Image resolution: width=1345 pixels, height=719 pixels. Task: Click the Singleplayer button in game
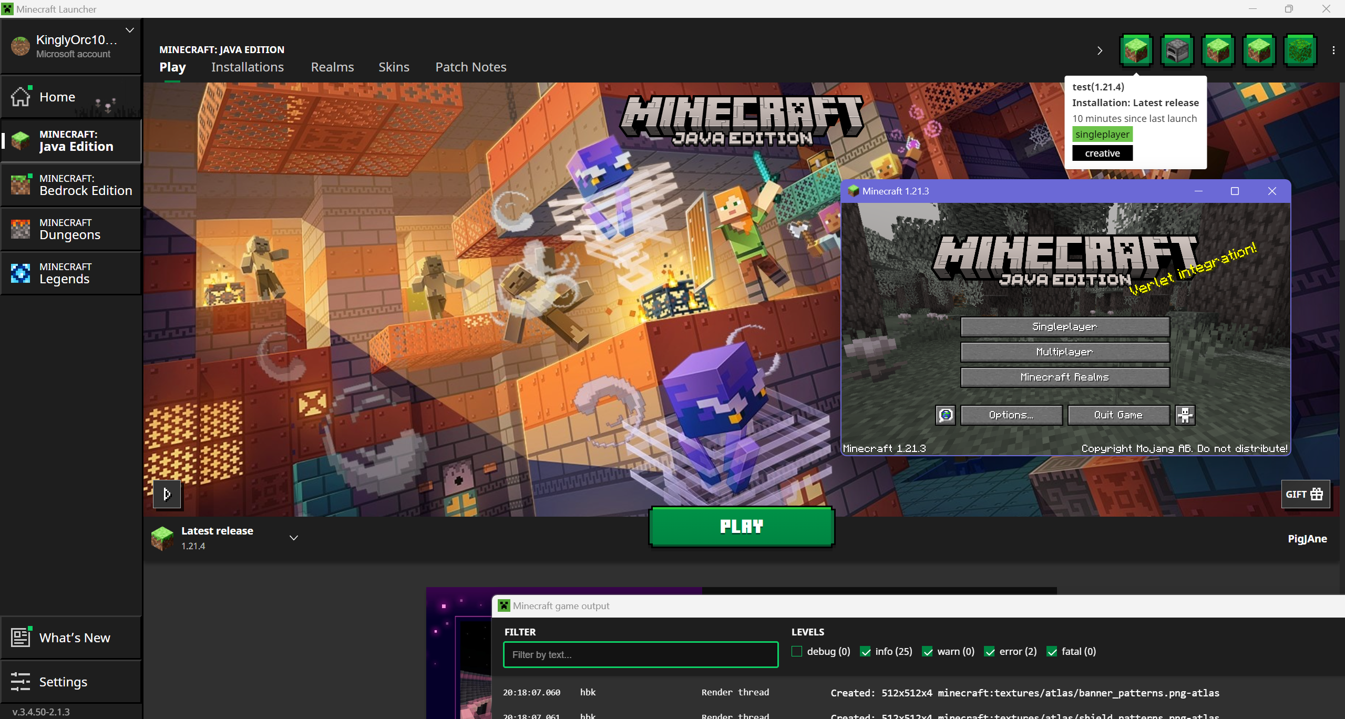tap(1064, 327)
